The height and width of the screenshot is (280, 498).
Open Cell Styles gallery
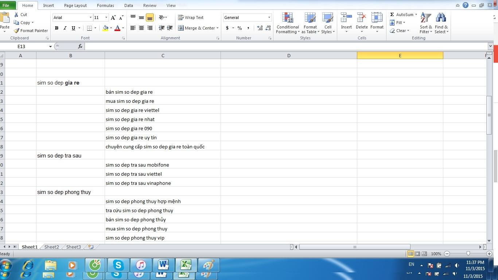[328, 23]
